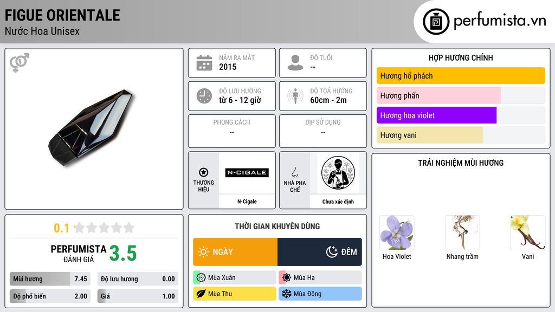
Task: Click the clock icon beside Độ lưu hương
Action: pyautogui.click(x=204, y=96)
